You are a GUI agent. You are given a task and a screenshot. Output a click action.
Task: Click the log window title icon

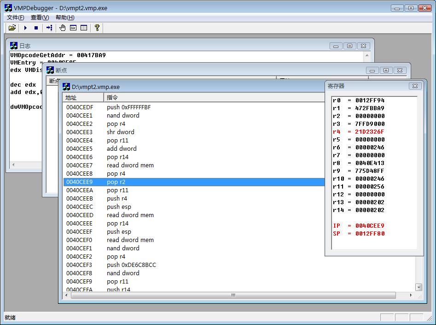pos(14,46)
